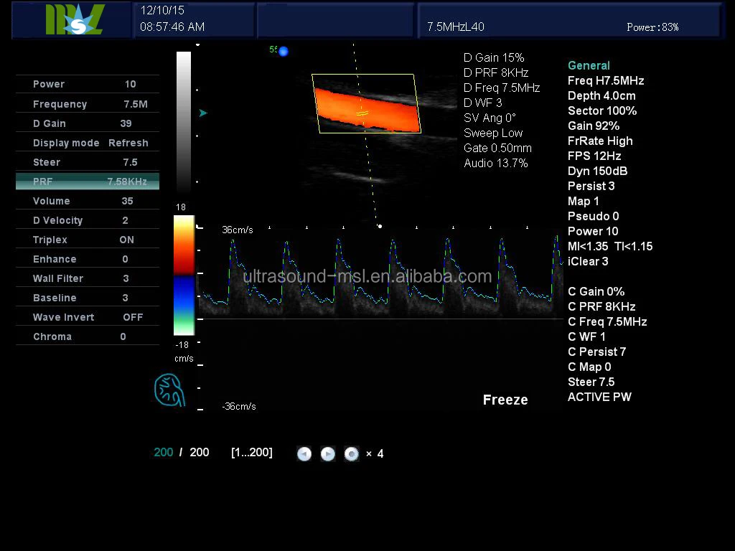Viewport: 735px width, 551px height.
Task: Toggle Wave Invert OFF setting
Action: (x=87, y=317)
